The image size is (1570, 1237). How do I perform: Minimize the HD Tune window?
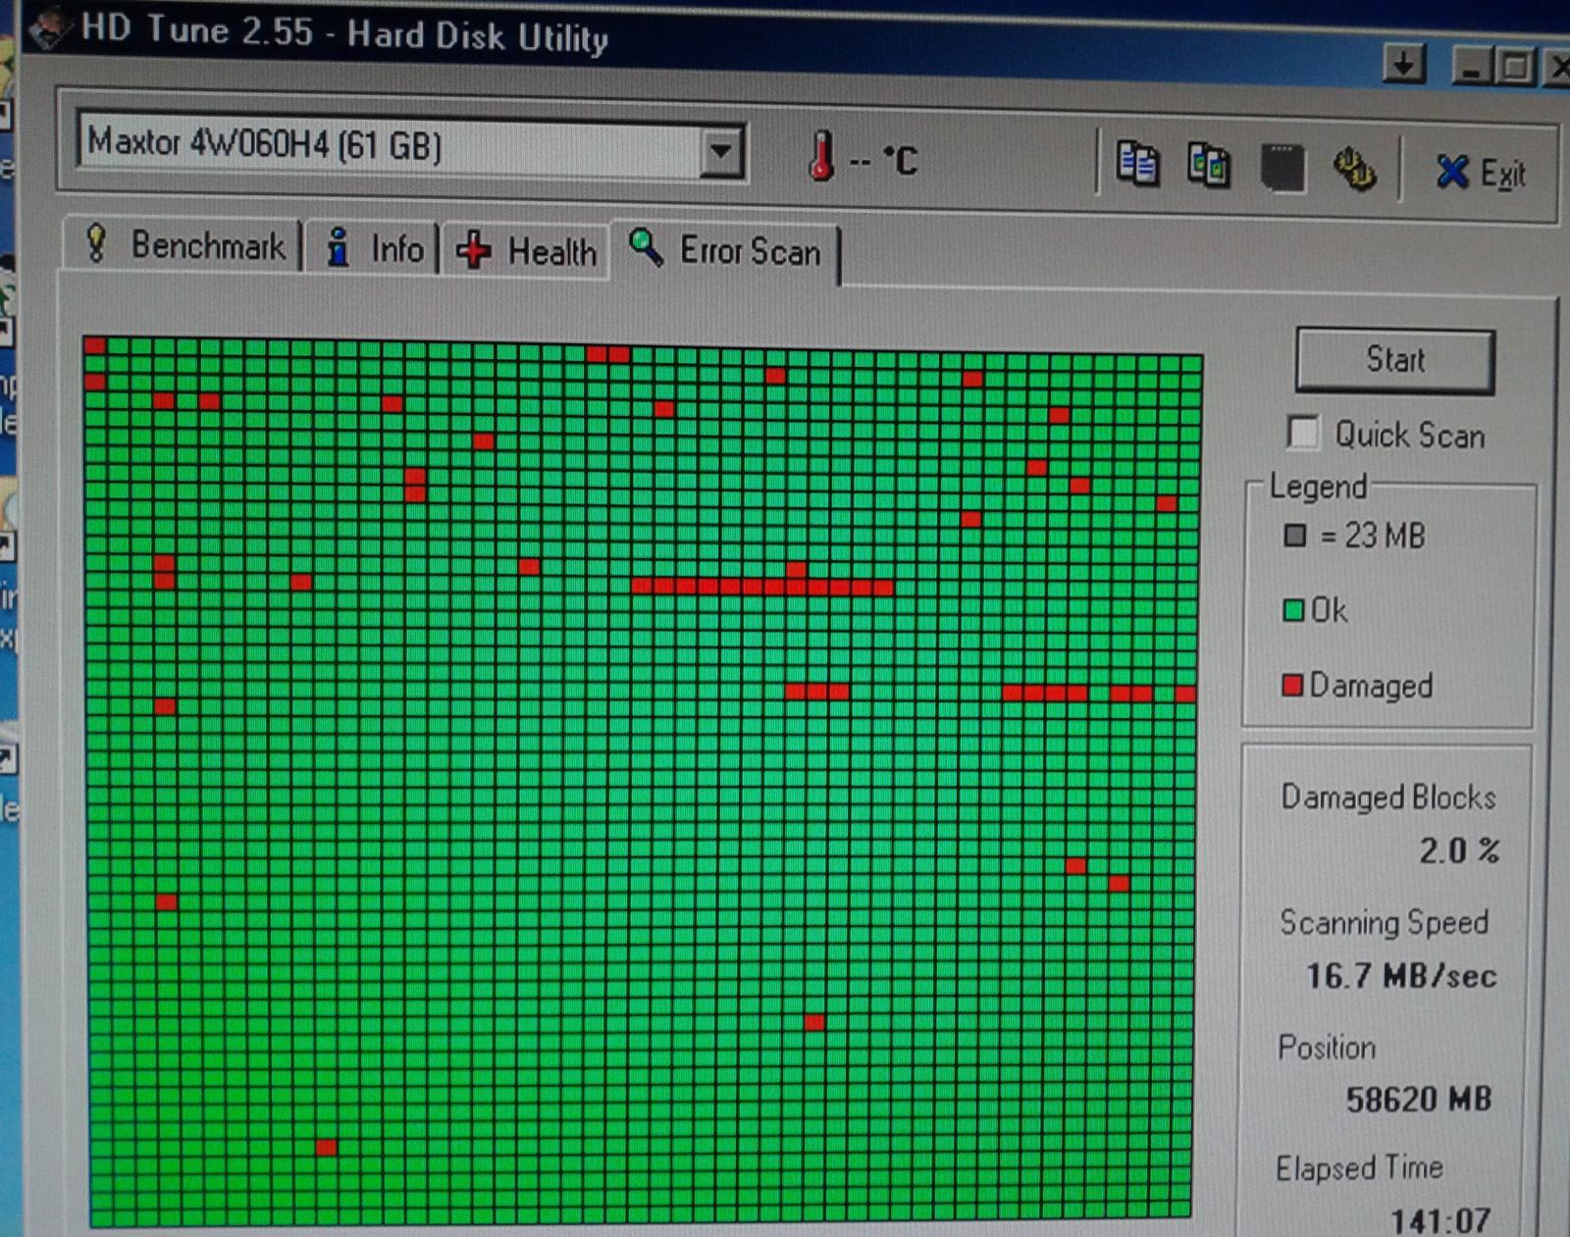(x=1472, y=68)
